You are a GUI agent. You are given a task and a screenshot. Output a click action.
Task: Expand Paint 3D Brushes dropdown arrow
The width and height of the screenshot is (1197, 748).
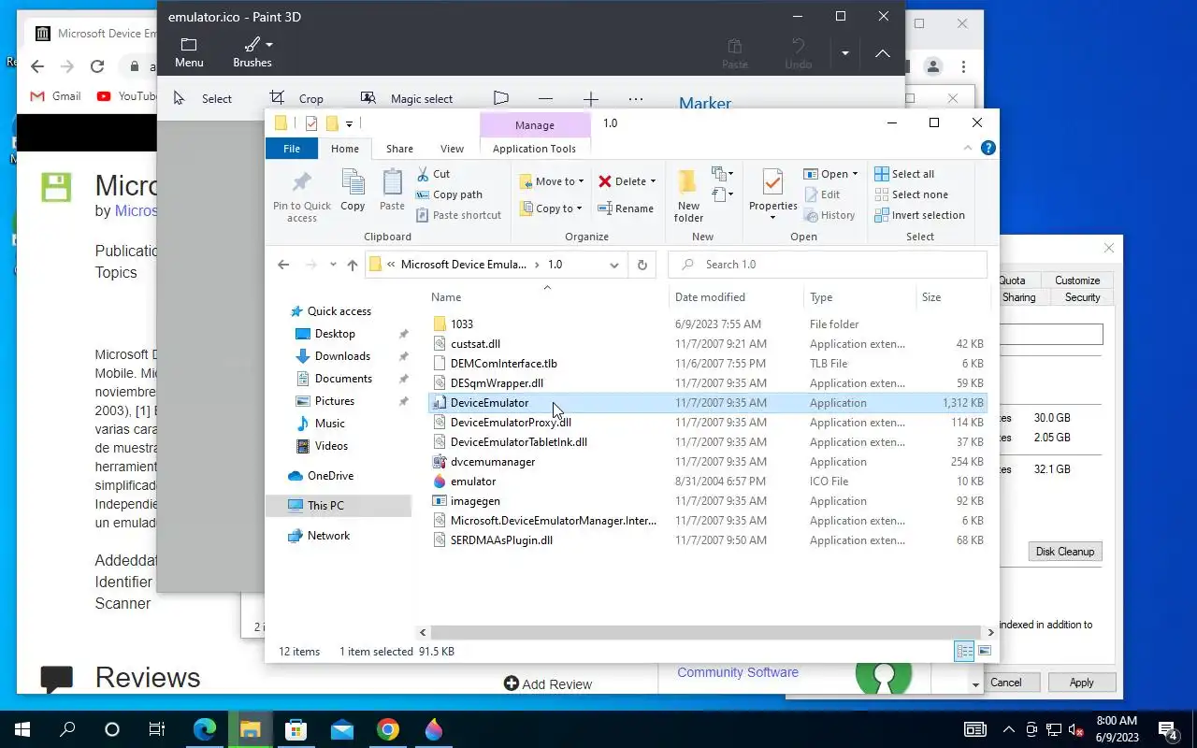[269, 45]
